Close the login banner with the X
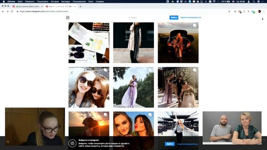 point(264,140)
